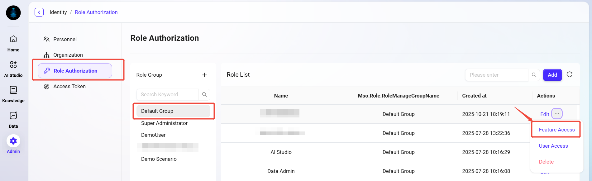The width and height of the screenshot is (592, 181).
Task: Toggle the more actions ellipsis button
Action: point(557,114)
